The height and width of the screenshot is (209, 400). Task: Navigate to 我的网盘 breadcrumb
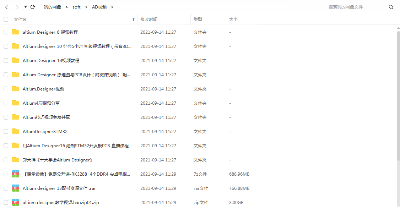(x=52, y=7)
